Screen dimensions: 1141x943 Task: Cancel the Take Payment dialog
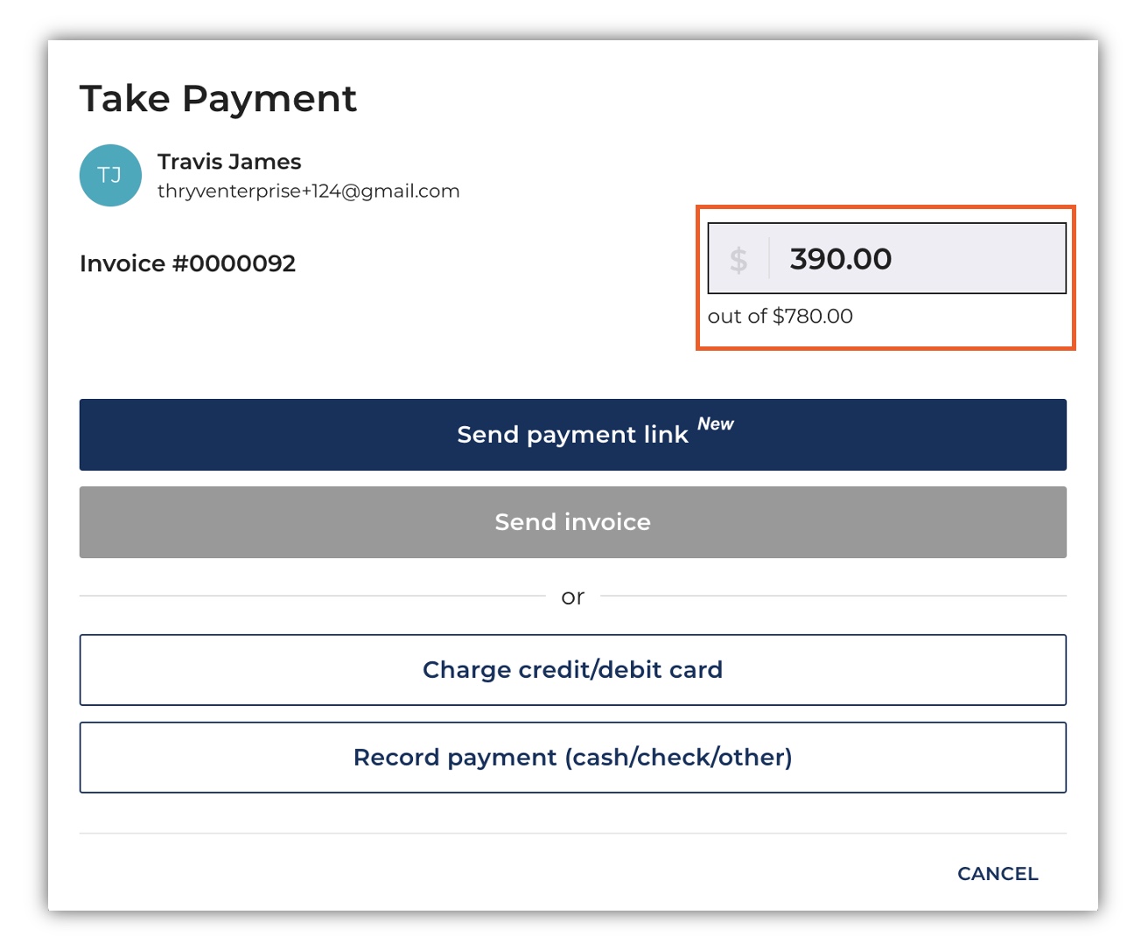(997, 874)
